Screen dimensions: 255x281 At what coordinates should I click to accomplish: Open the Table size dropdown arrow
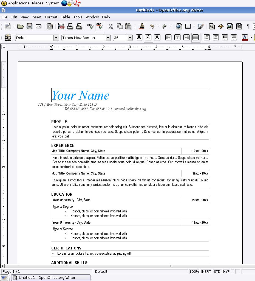(x=194, y=27)
